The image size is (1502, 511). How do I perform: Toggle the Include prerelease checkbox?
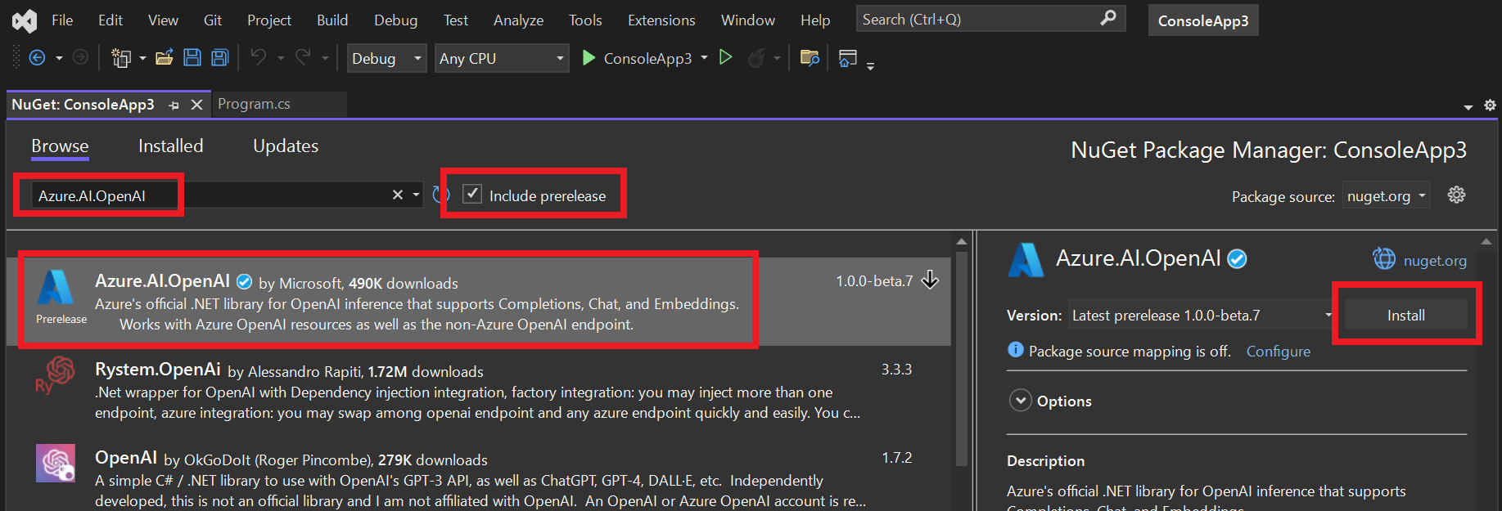(472, 194)
